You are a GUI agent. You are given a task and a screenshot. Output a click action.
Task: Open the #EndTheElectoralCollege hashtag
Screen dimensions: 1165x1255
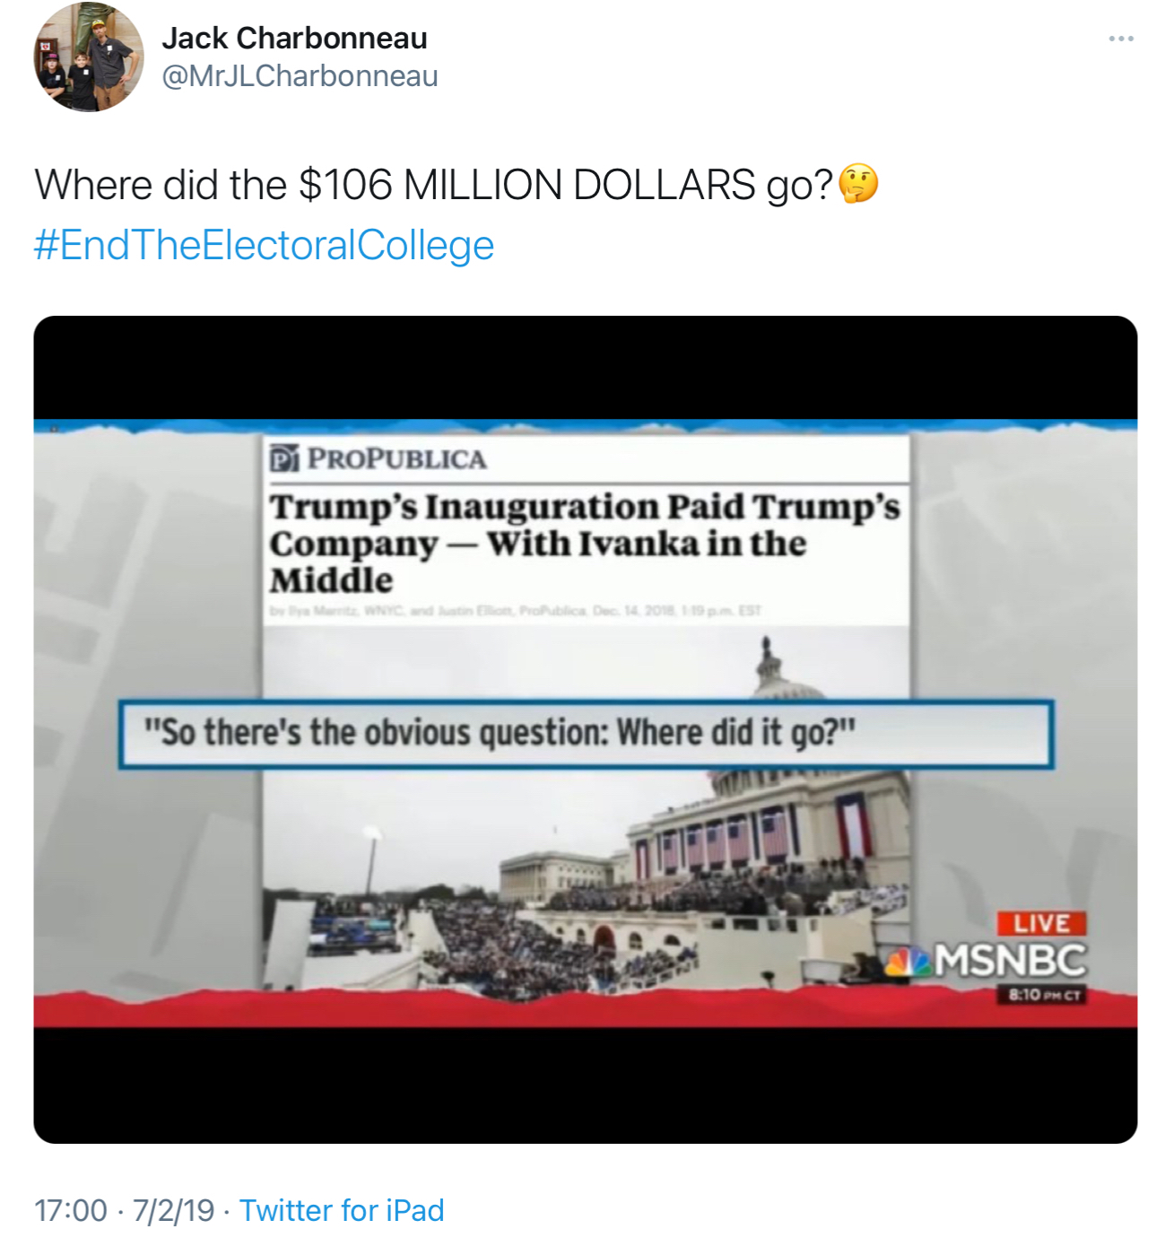coord(264,245)
